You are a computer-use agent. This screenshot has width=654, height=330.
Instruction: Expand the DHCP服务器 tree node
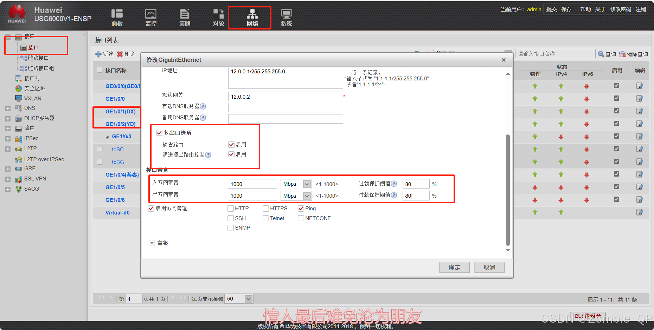(8, 119)
